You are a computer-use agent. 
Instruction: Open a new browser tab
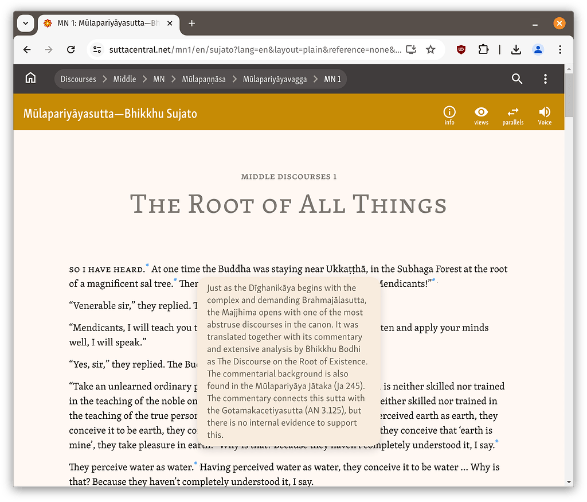[x=191, y=24]
